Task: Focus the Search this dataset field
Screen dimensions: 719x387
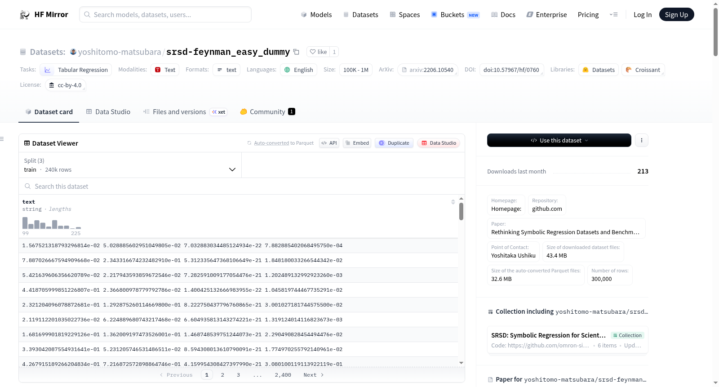Action: (242, 186)
